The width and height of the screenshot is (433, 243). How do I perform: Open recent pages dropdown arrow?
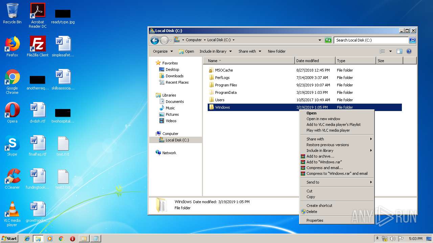(x=171, y=40)
